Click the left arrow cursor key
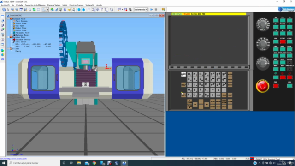This screenshot has width=295, height=166. click(195, 104)
